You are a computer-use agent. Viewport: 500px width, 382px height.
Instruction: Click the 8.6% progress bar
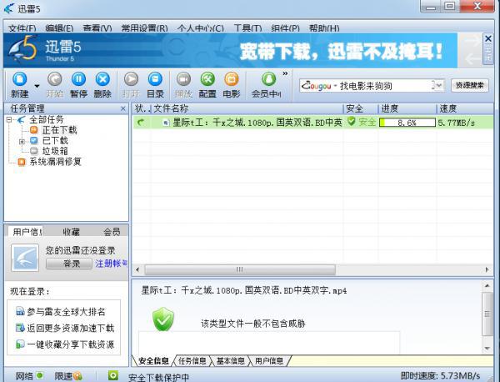(x=407, y=123)
